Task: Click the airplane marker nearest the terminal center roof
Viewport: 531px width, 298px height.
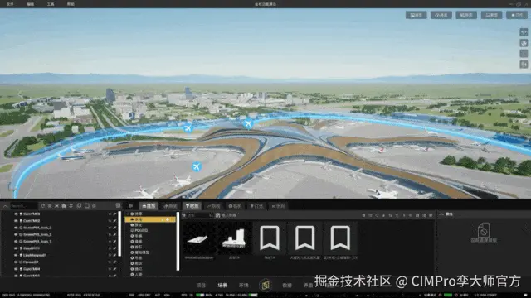Action: pyautogui.click(x=248, y=123)
